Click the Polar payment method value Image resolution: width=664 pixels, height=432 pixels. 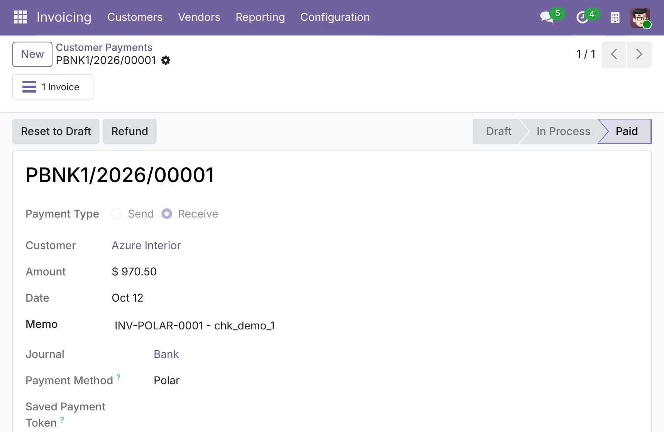[167, 380]
